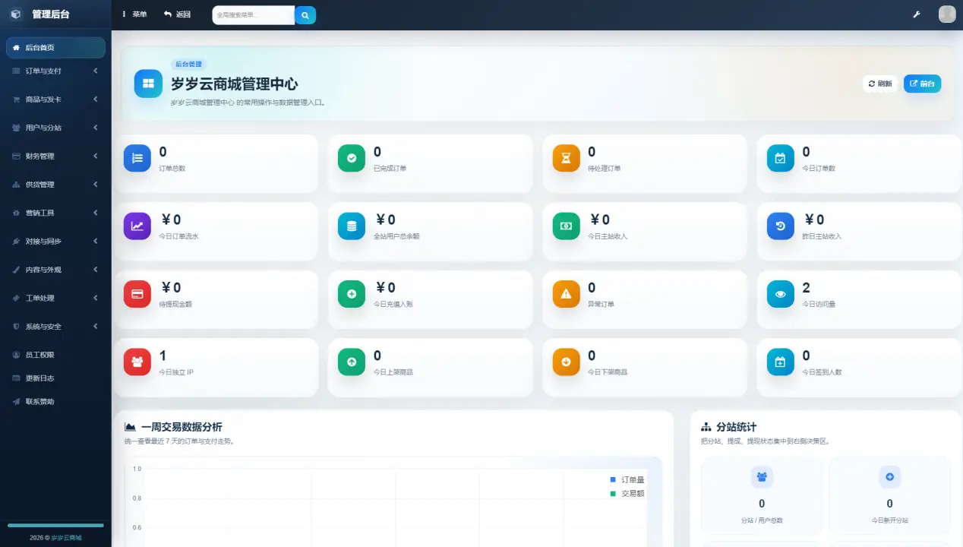Expand the 系统与安全 sidebar chevron
963x547 pixels.
point(96,327)
